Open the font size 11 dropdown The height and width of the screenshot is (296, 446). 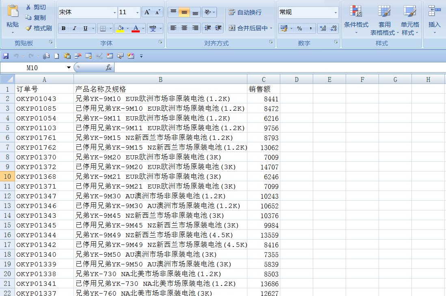(x=137, y=13)
